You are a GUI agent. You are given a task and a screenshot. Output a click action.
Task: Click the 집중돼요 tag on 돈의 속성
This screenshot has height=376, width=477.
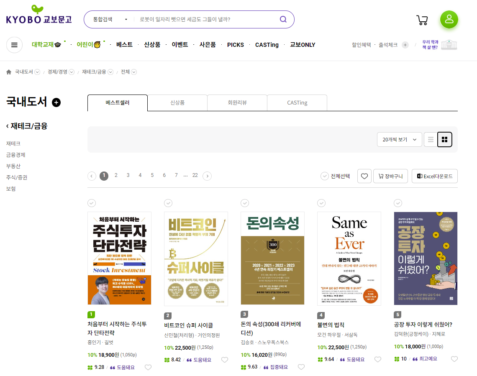pyautogui.click(x=276, y=367)
